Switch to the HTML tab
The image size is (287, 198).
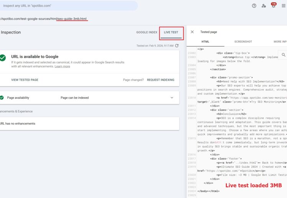(205, 41)
